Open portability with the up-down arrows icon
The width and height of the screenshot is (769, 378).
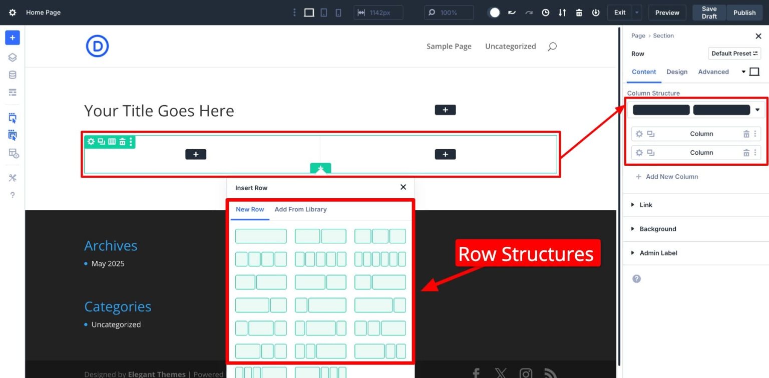[x=562, y=13]
